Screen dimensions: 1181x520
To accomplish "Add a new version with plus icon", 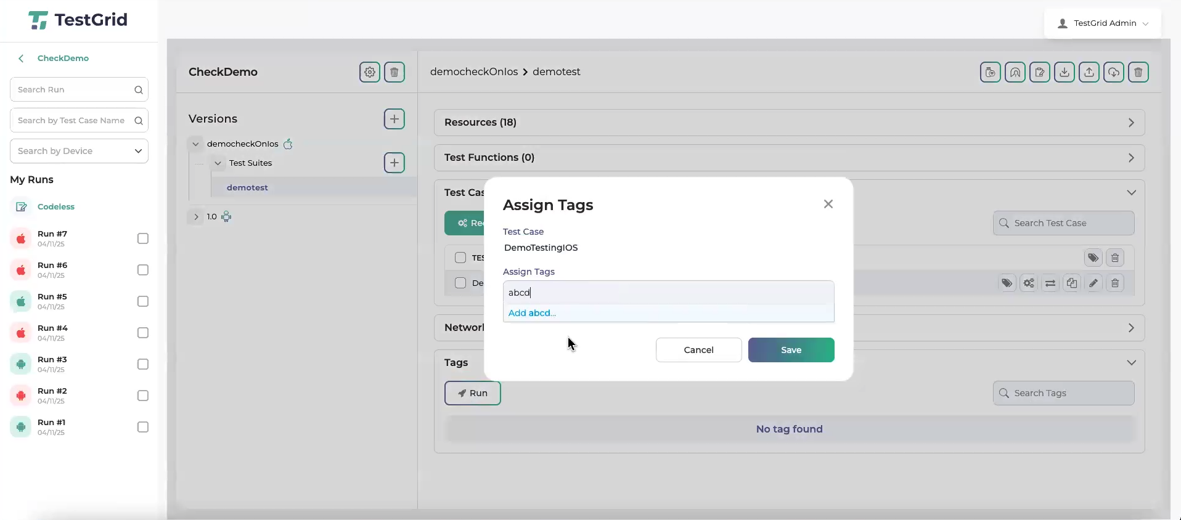I will click(394, 119).
